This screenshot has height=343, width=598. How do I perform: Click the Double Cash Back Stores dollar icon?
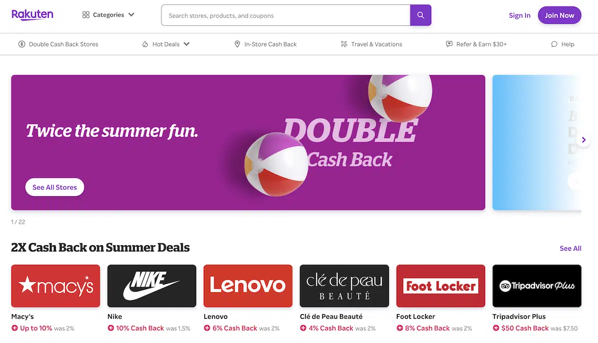22,44
